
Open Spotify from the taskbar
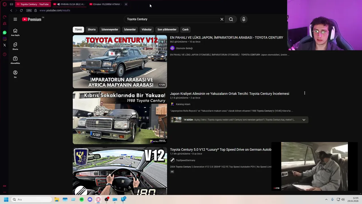[x=81, y=199]
